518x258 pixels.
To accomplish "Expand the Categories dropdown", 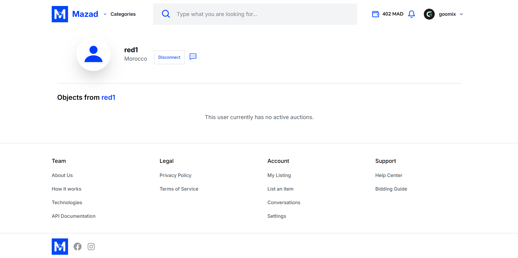I will click(x=119, y=14).
